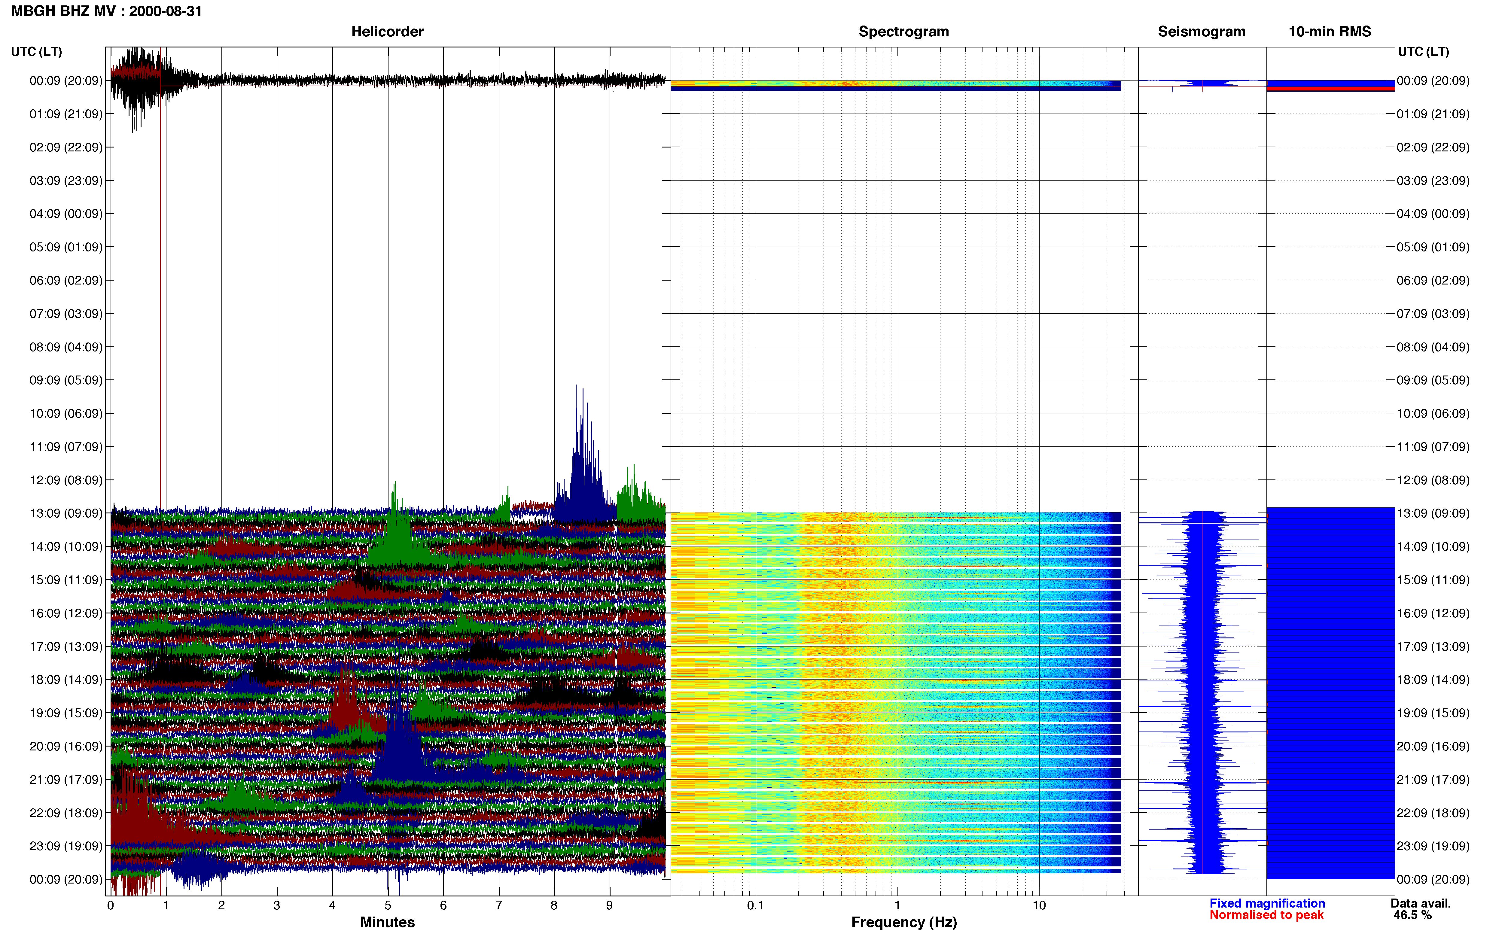Click the plot title 'MBGH BHZ MV : 2000-08-31'
This screenshot has height=943, width=1508.
coord(107,11)
